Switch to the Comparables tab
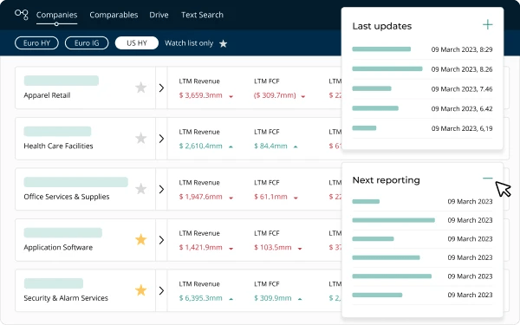This screenshot has height=325, width=520. (114, 15)
